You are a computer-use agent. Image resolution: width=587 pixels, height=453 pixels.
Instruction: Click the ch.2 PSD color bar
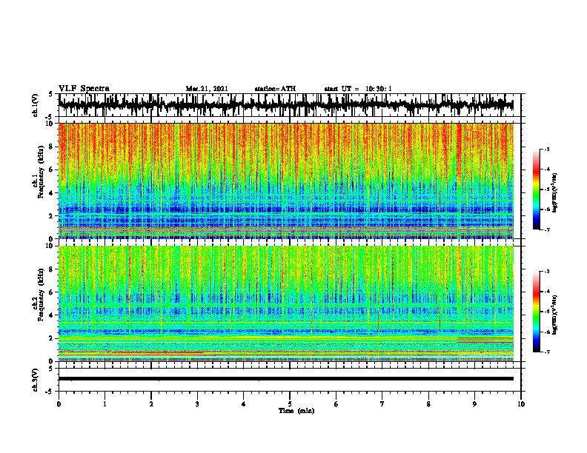pyautogui.click(x=537, y=312)
